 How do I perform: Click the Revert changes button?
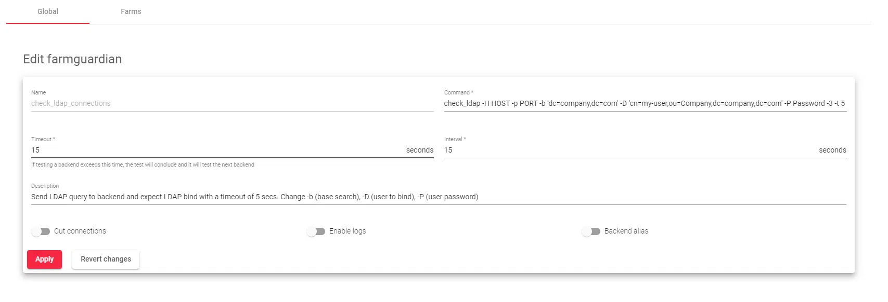pos(106,259)
